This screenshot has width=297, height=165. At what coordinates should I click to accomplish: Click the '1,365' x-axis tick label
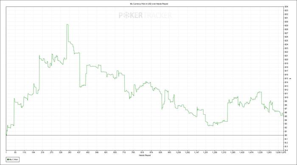233,152
